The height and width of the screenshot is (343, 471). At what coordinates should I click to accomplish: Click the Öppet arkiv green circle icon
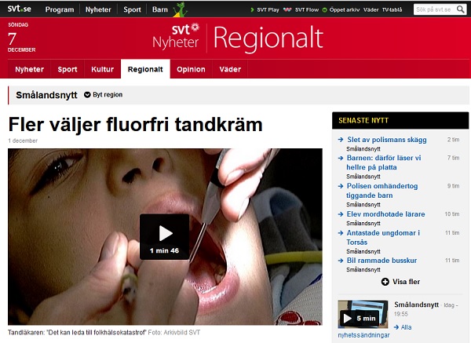(324, 10)
